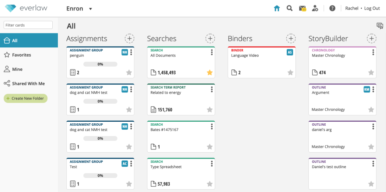
Task: Add a new StoryBuilder card
Action: pos(372,39)
